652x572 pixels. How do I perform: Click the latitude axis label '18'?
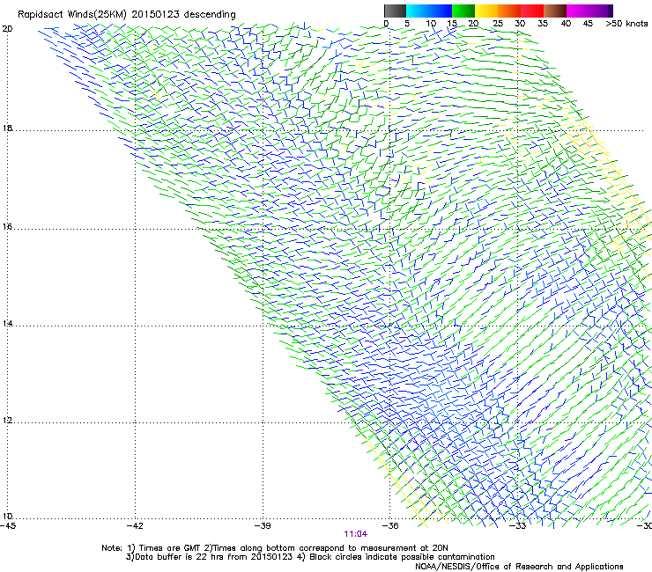pos(7,128)
